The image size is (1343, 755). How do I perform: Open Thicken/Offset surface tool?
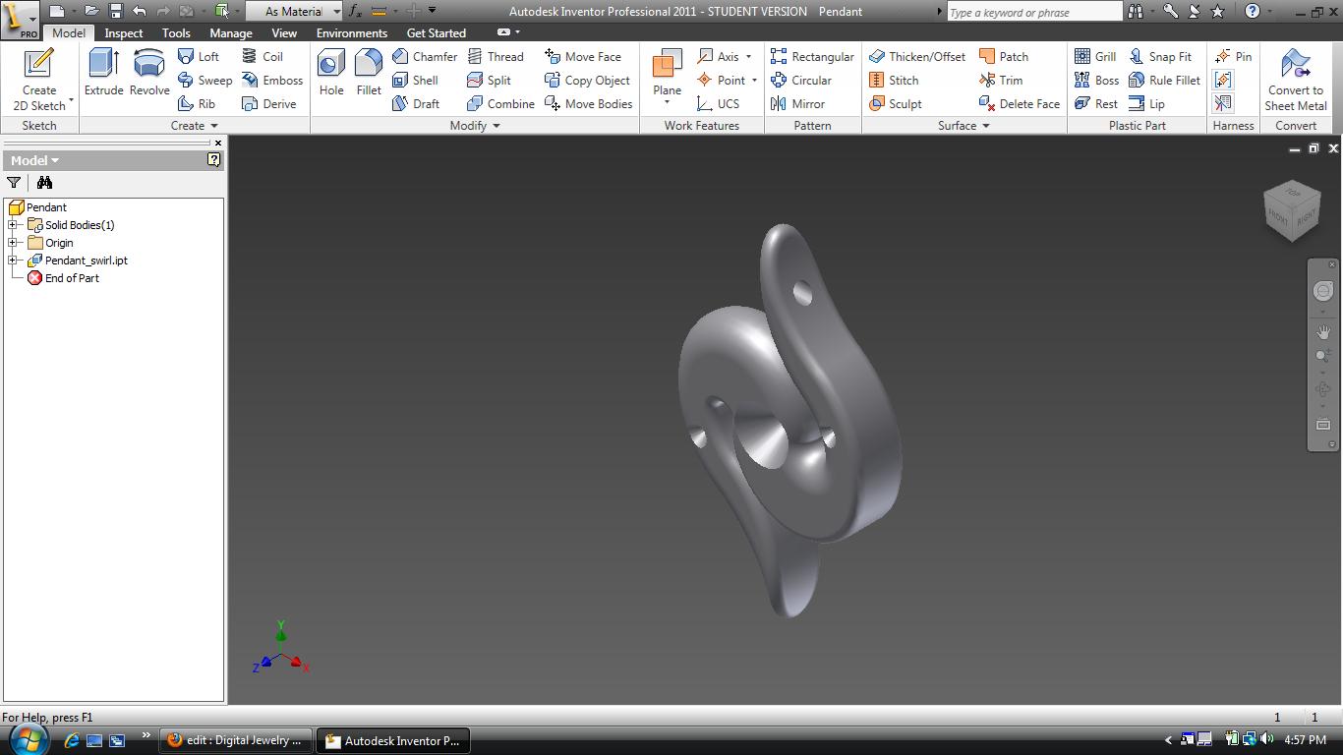coord(917,57)
